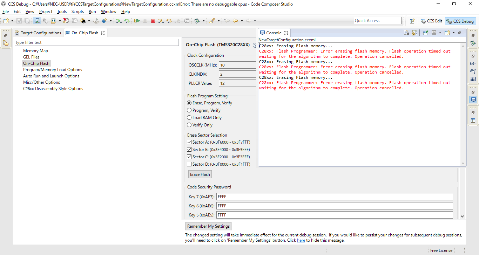The height and width of the screenshot is (255, 479).
Task: Select Erase, Program, Verify radio option
Action: (189, 103)
